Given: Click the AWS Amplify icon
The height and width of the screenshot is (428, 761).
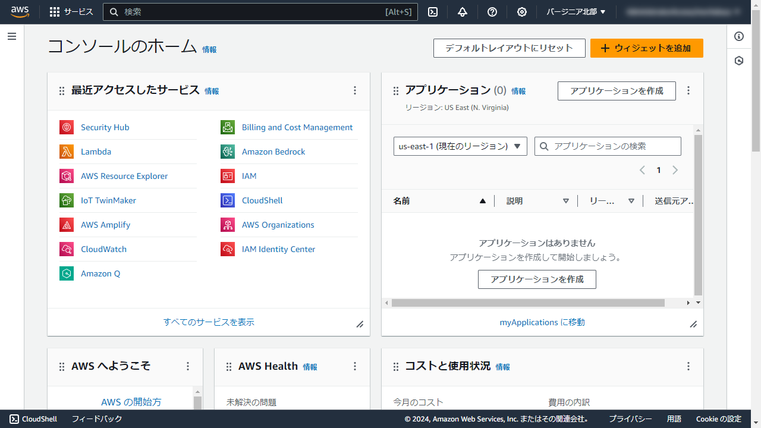Looking at the screenshot, I should pyautogui.click(x=67, y=225).
